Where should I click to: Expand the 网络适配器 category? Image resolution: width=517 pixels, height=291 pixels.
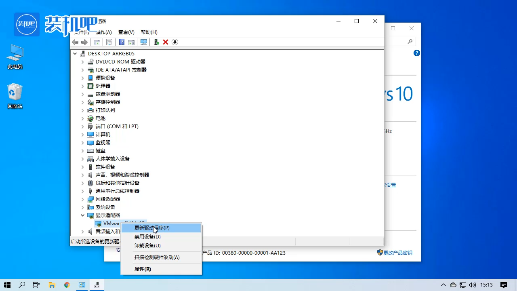82,199
